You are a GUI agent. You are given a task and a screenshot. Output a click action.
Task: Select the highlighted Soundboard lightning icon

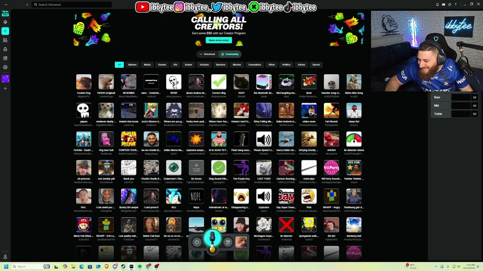pyautogui.click(x=5, y=31)
